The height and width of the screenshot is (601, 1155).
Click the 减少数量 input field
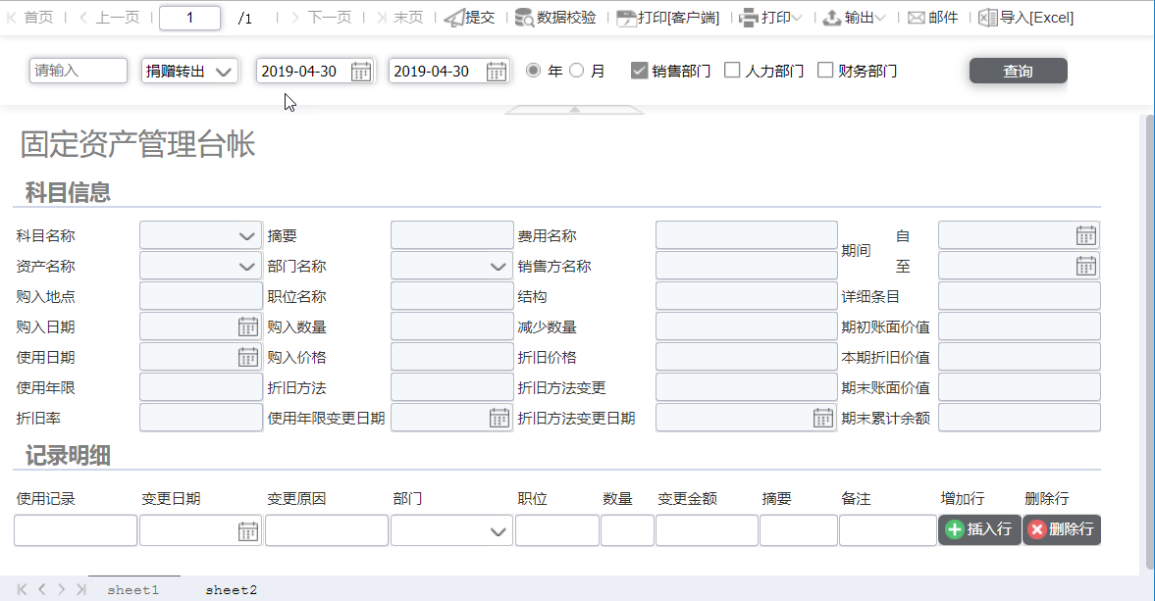coord(746,326)
